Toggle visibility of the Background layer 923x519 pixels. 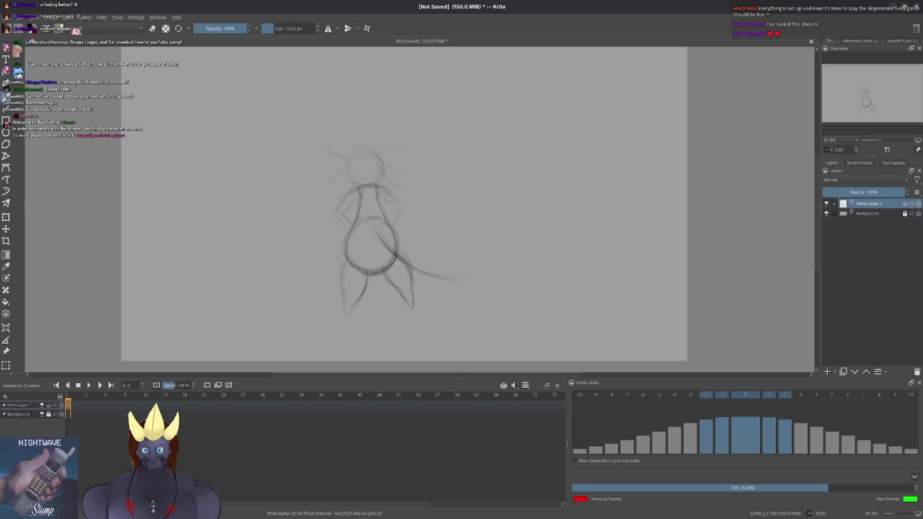point(826,213)
